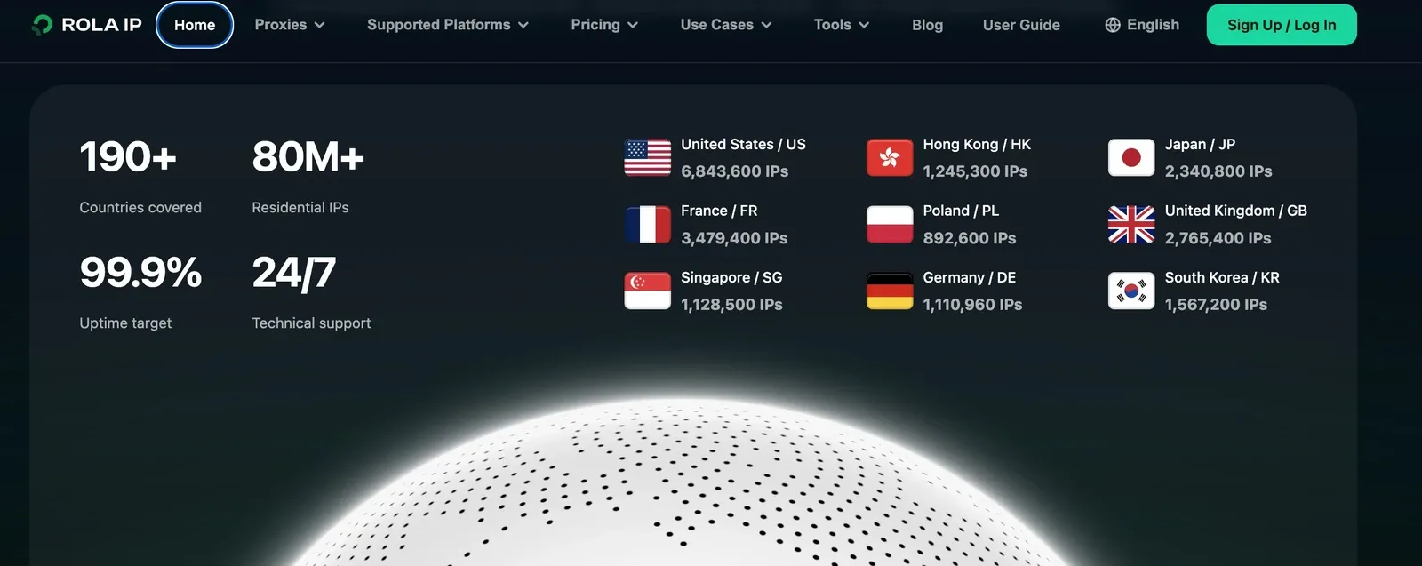Select the United Kingdom / GB label
Viewport: 1422px width, 566px height.
click(x=1236, y=211)
